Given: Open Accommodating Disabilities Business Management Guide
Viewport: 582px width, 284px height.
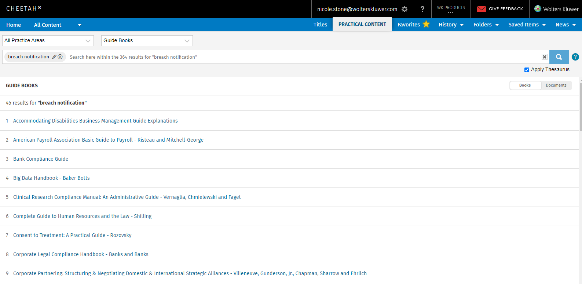Looking at the screenshot, I should tap(95, 121).
